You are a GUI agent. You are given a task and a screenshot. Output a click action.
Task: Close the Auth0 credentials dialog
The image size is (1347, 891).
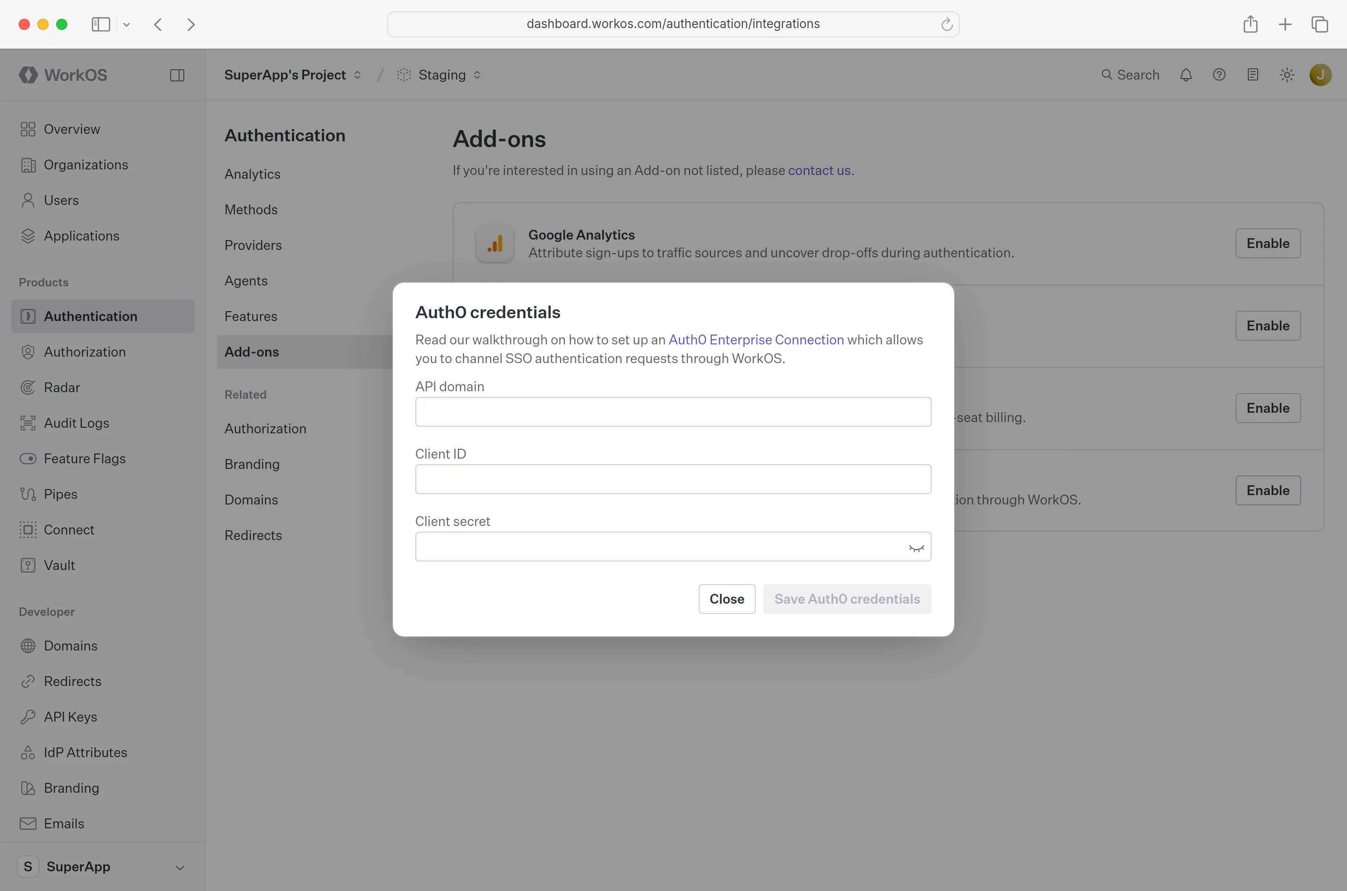pyautogui.click(x=727, y=599)
